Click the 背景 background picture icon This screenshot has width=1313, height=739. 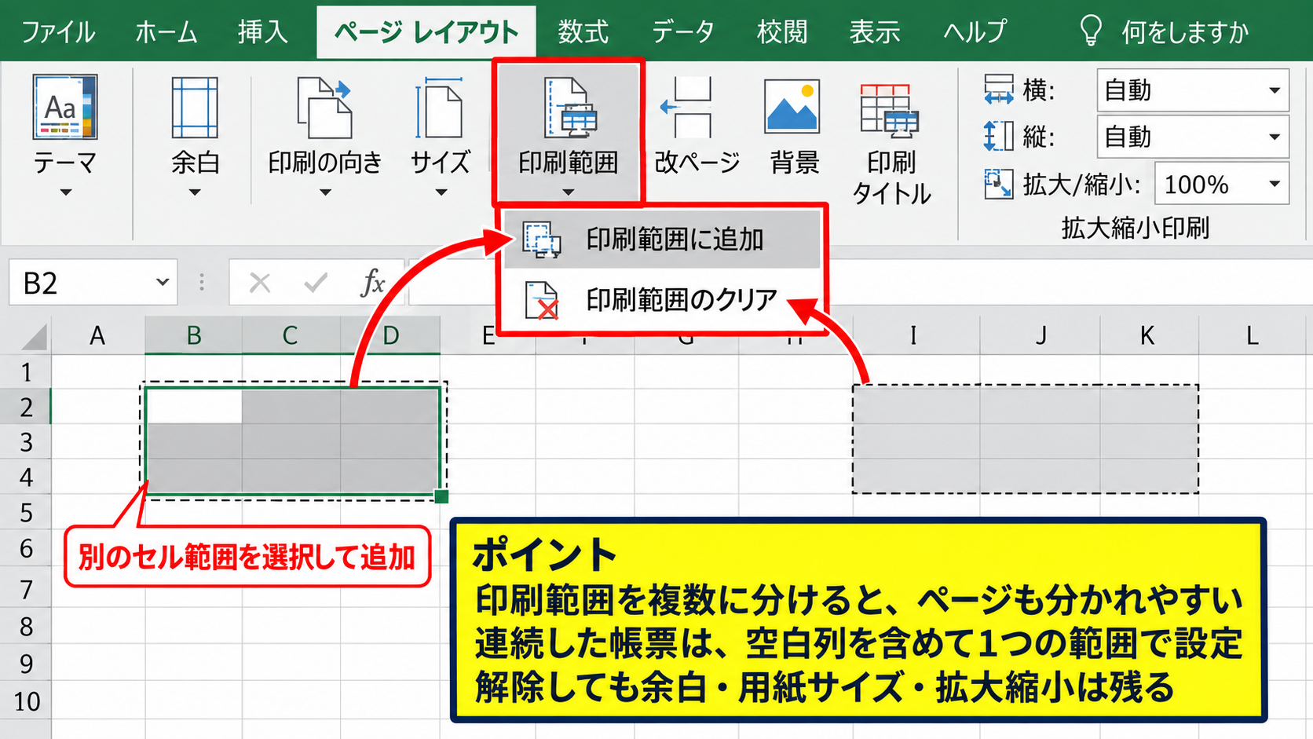pos(792,106)
